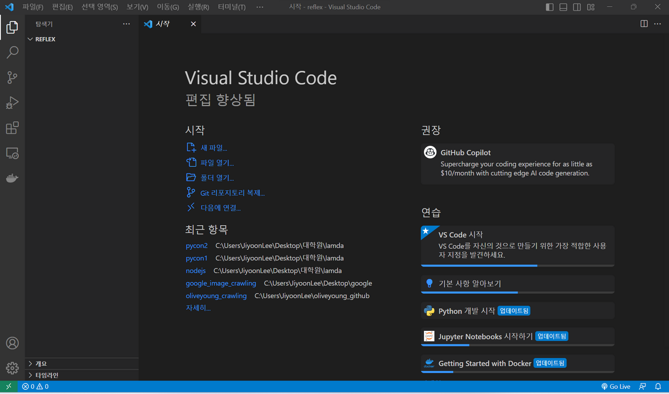Image resolution: width=669 pixels, height=394 pixels.
Task: Toggle the primary side bar layout icon
Action: pyautogui.click(x=549, y=7)
